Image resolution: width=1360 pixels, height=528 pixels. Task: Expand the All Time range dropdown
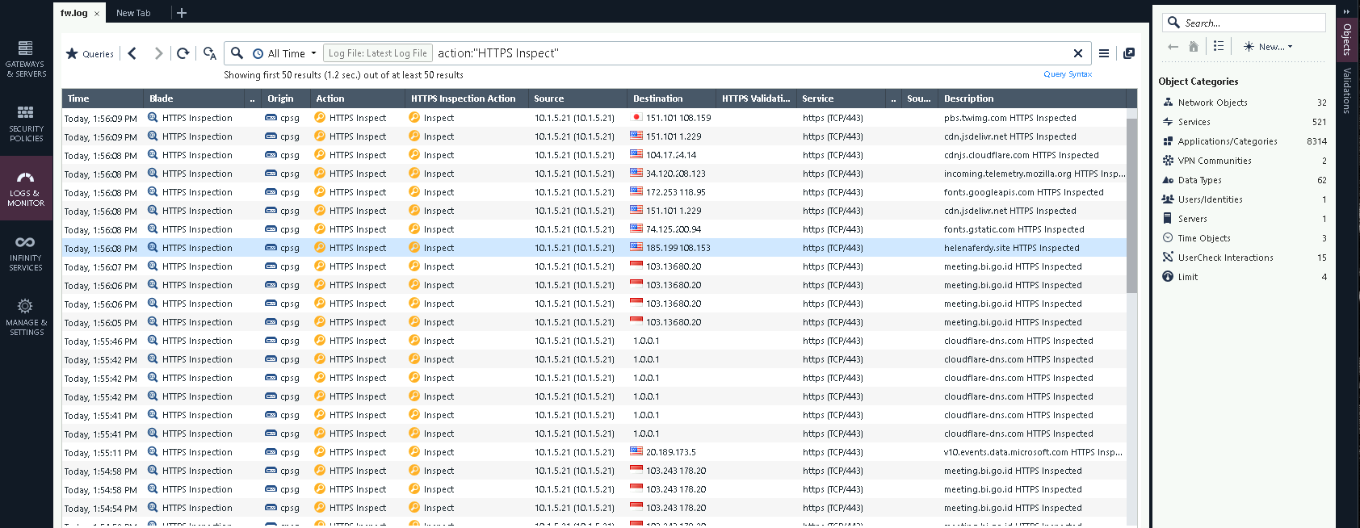coord(285,53)
